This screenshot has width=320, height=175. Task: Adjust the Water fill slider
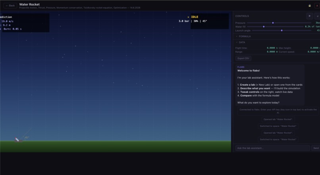(275, 27)
